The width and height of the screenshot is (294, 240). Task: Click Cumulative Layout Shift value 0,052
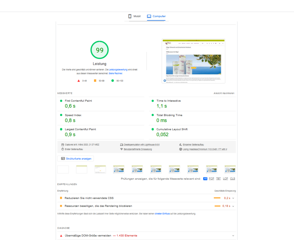pos(162,135)
